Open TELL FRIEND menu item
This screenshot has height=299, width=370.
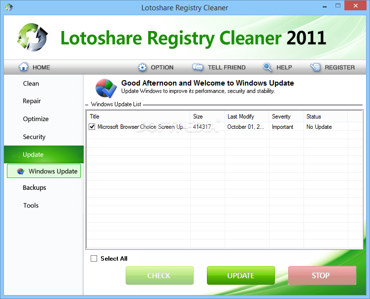point(227,67)
